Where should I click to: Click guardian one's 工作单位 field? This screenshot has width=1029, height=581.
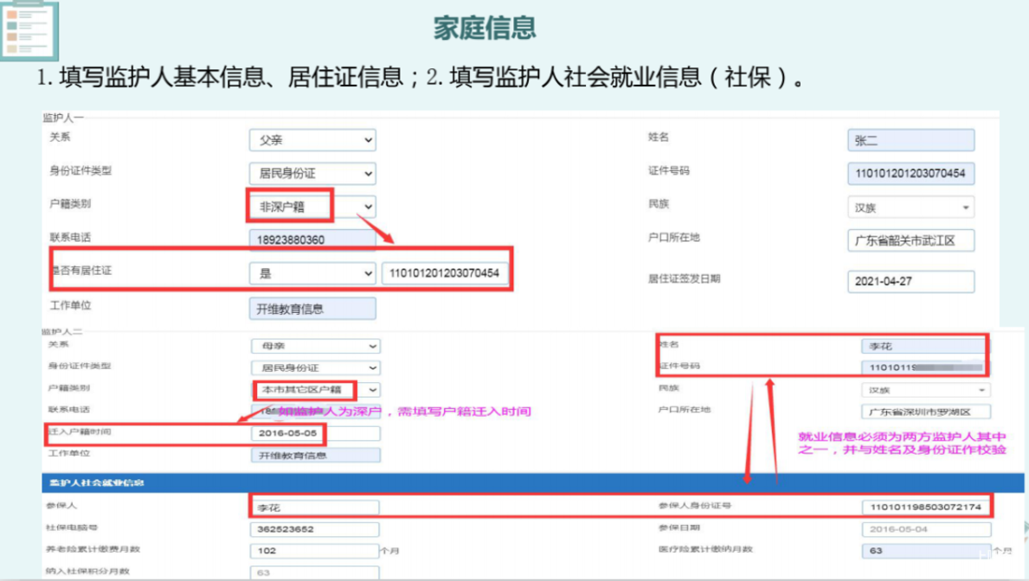(312, 309)
